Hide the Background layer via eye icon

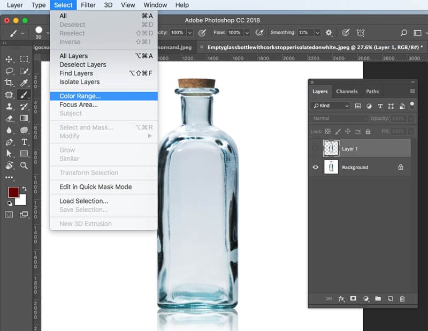[x=315, y=167]
